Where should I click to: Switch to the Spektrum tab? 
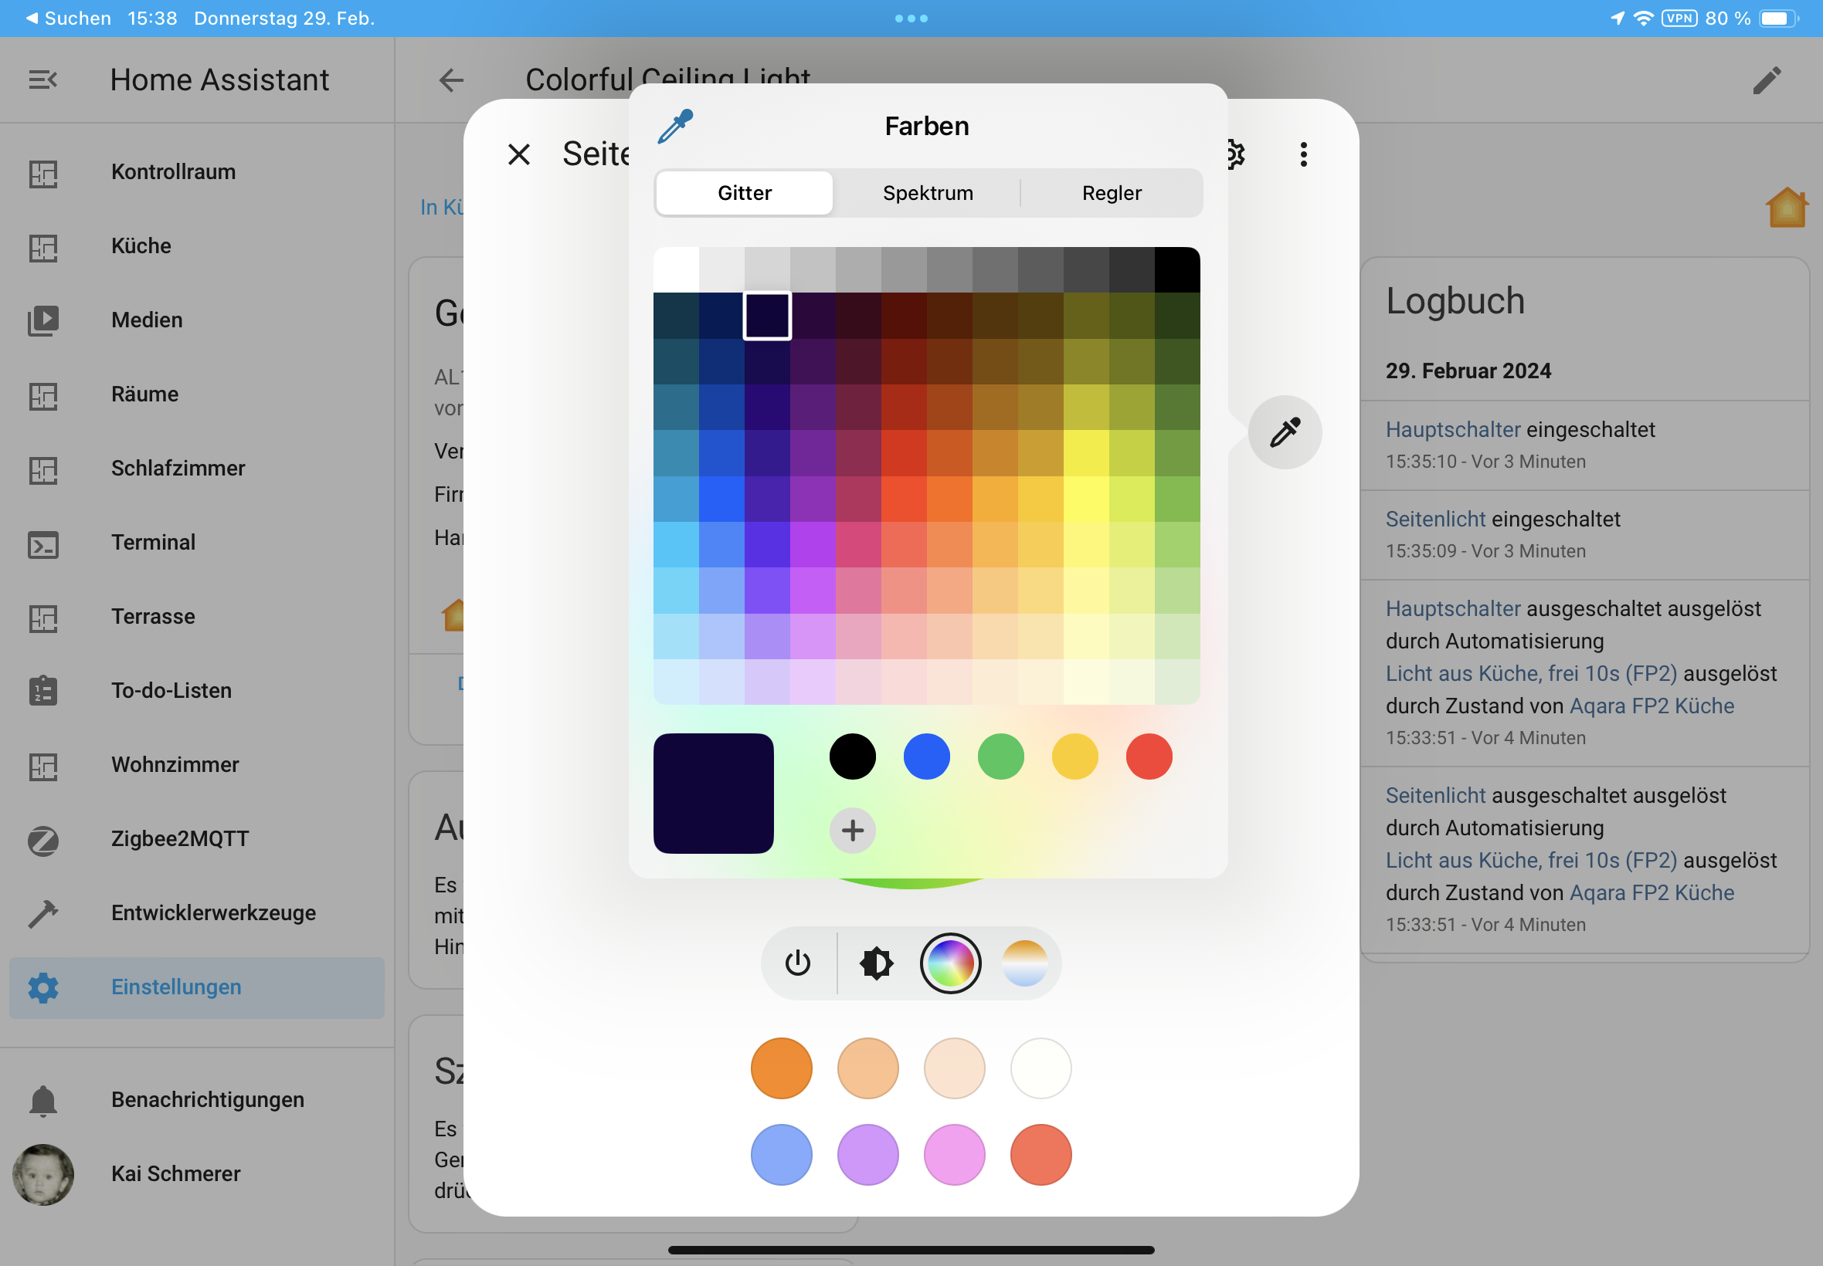coord(928,193)
